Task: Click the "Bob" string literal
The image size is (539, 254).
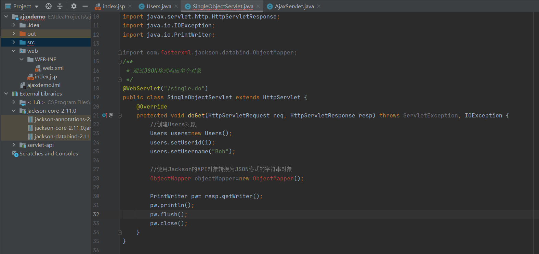Action: pos(220,151)
